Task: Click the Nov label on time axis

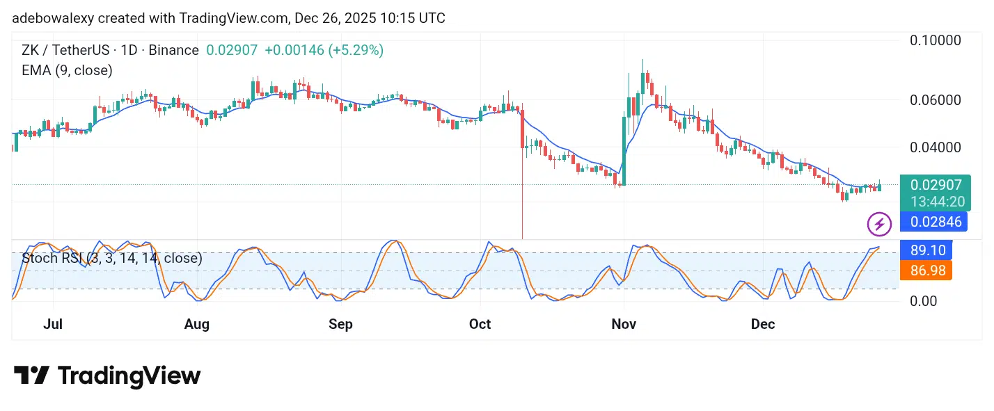Action: pos(624,324)
